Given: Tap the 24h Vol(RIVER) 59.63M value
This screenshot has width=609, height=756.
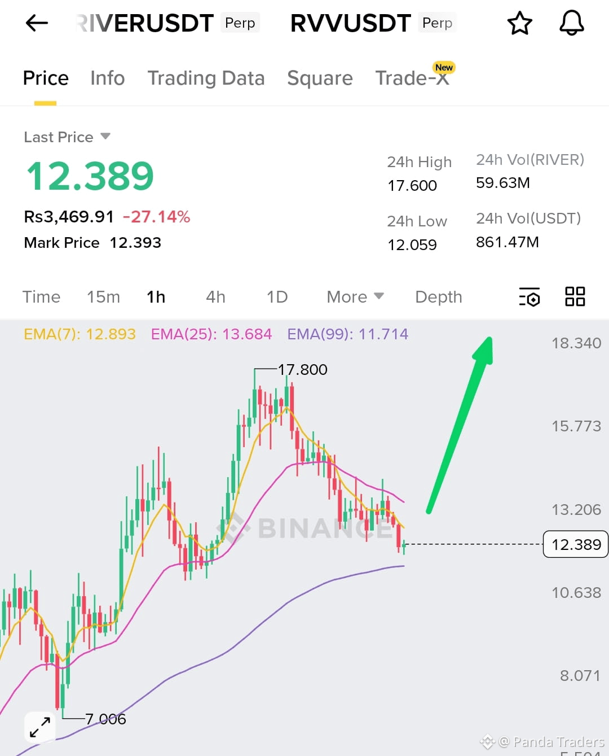Looking at the screenshot, I should coord(503,182).
